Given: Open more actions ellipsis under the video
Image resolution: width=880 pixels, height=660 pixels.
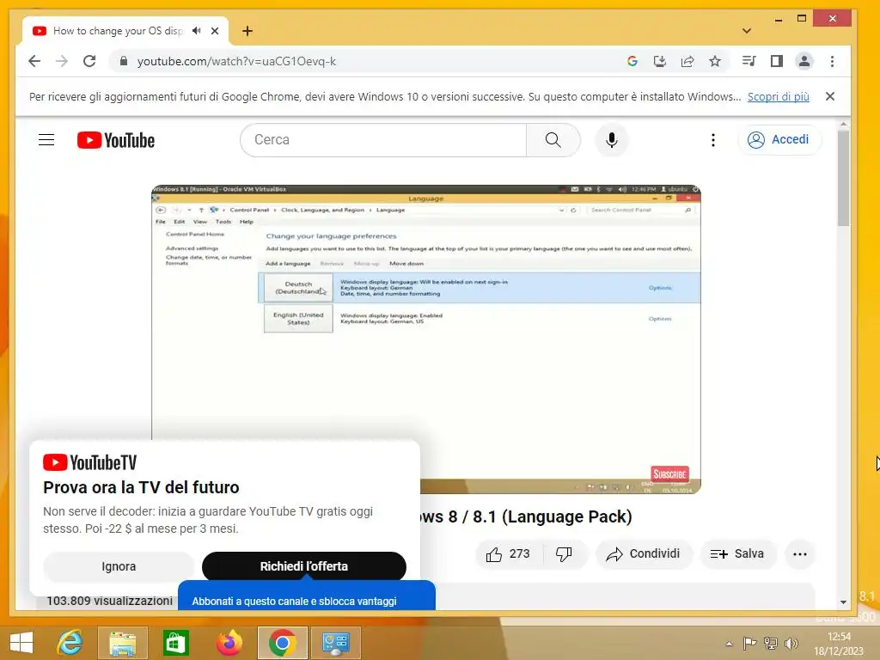Looking at the screenshot, I should point(800,554).
